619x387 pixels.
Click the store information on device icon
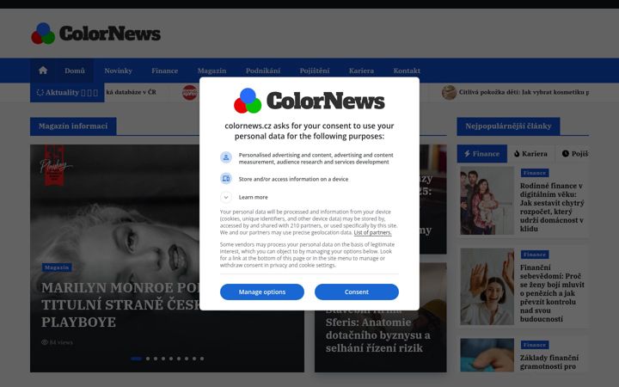pos(226,179)
